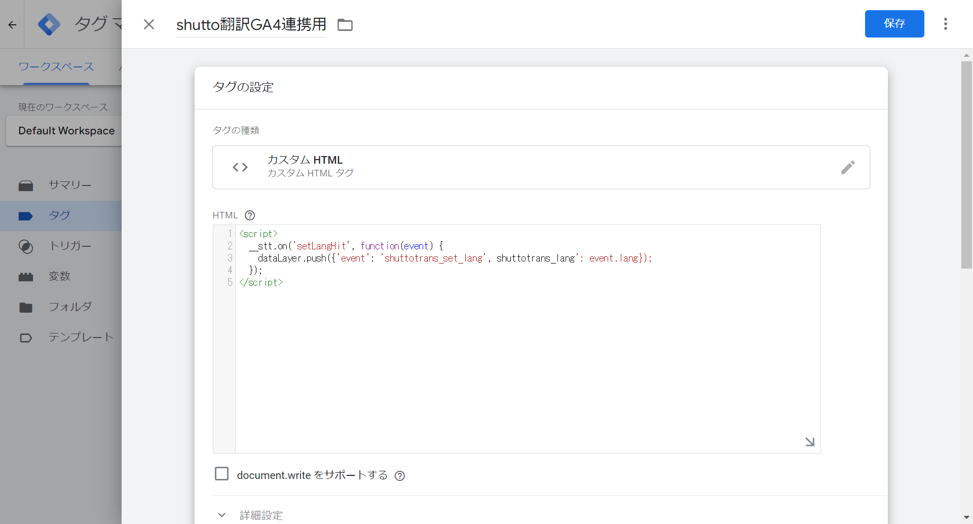Click the folder icon beside tag name
This screenshot has height=524, width=973.
tap(345, 24)
